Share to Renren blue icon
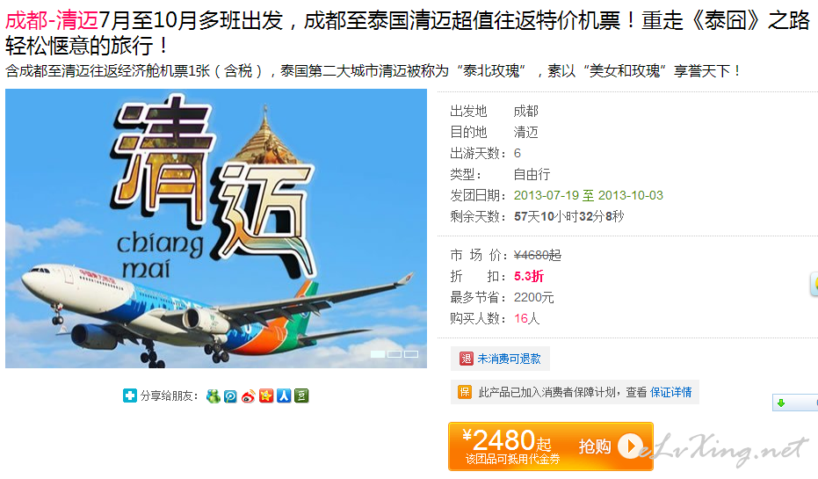Screen dimensions: 818x479 click(x=284, y=396)
